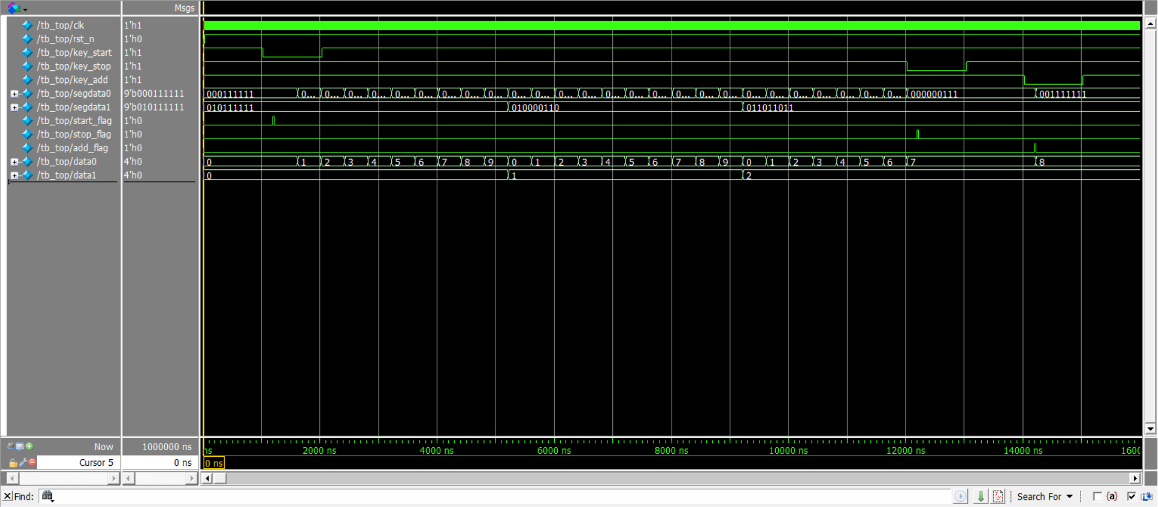Click the start_flag pulse in the waveform

click(273, 120)
